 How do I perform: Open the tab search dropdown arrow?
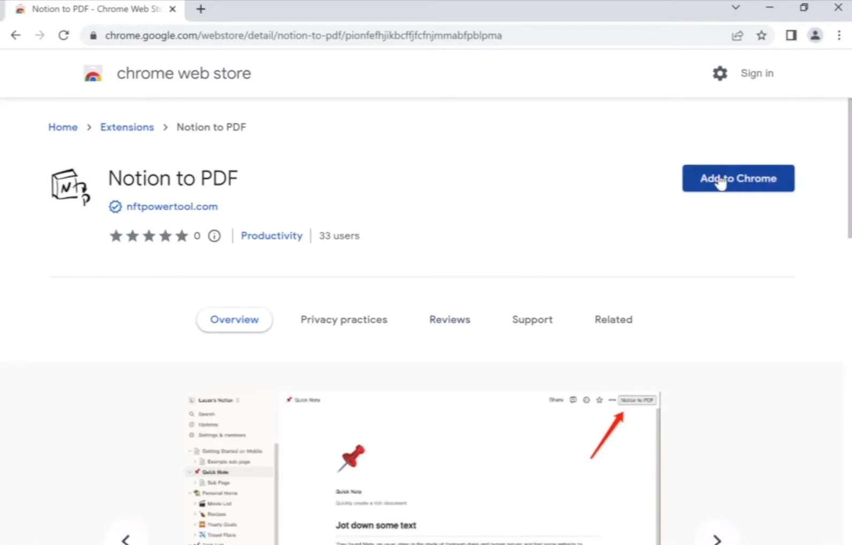point(736,8)
